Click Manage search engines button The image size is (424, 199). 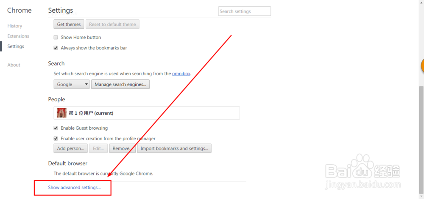[120, 84]
